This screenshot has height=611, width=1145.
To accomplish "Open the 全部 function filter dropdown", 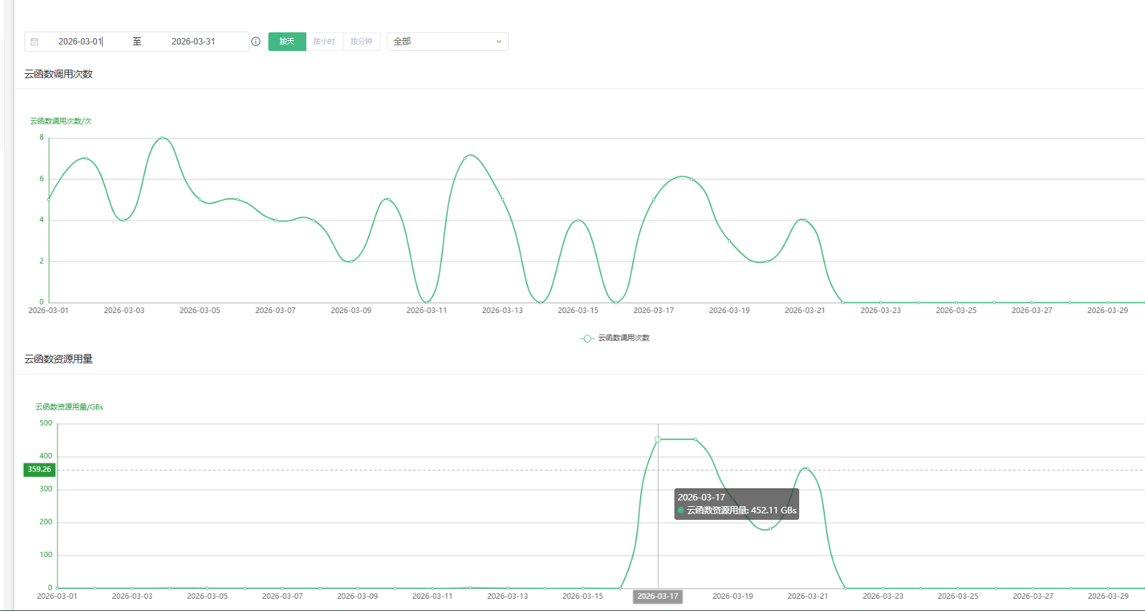I will [x=447, y=42].
